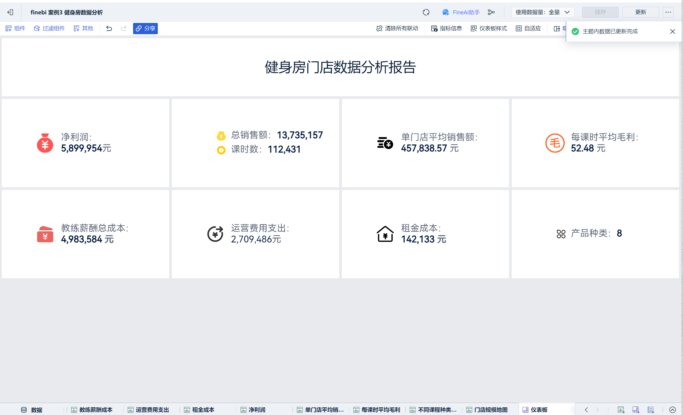Add a new component via bottom bar icon

point(621,410)
